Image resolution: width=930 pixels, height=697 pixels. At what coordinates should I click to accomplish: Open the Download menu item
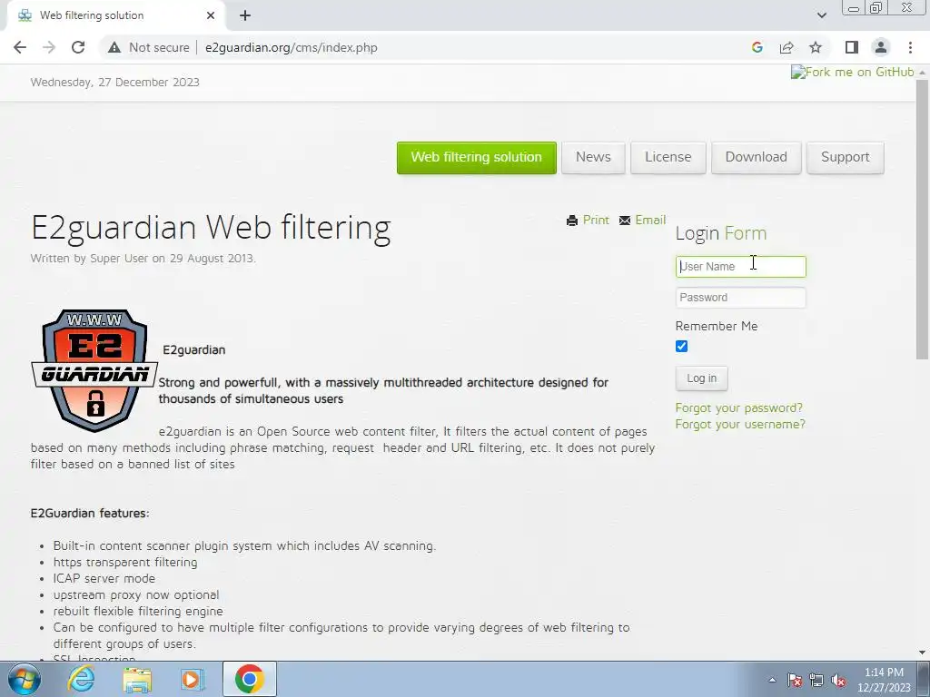click(x=757, y=158)
